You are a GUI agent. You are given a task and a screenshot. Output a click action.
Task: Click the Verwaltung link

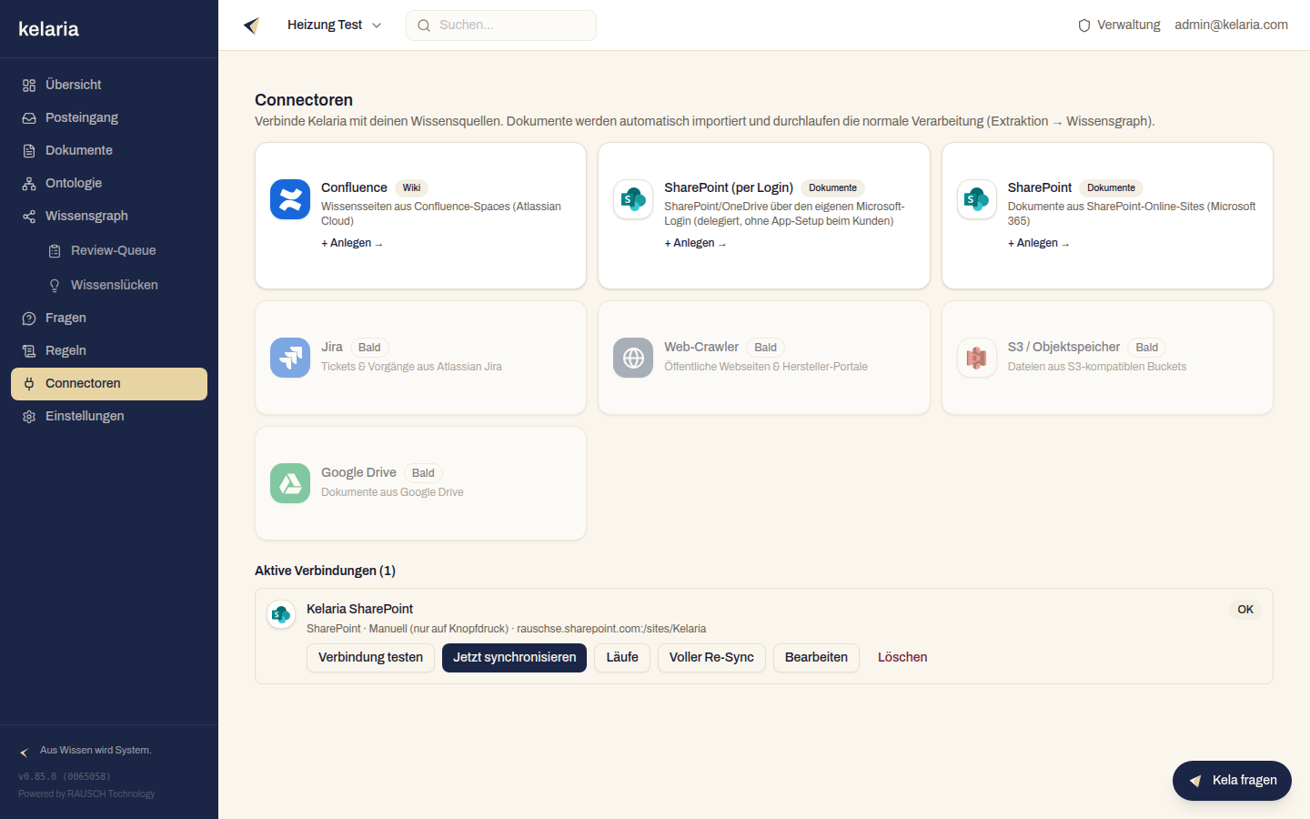point(1119,25)
